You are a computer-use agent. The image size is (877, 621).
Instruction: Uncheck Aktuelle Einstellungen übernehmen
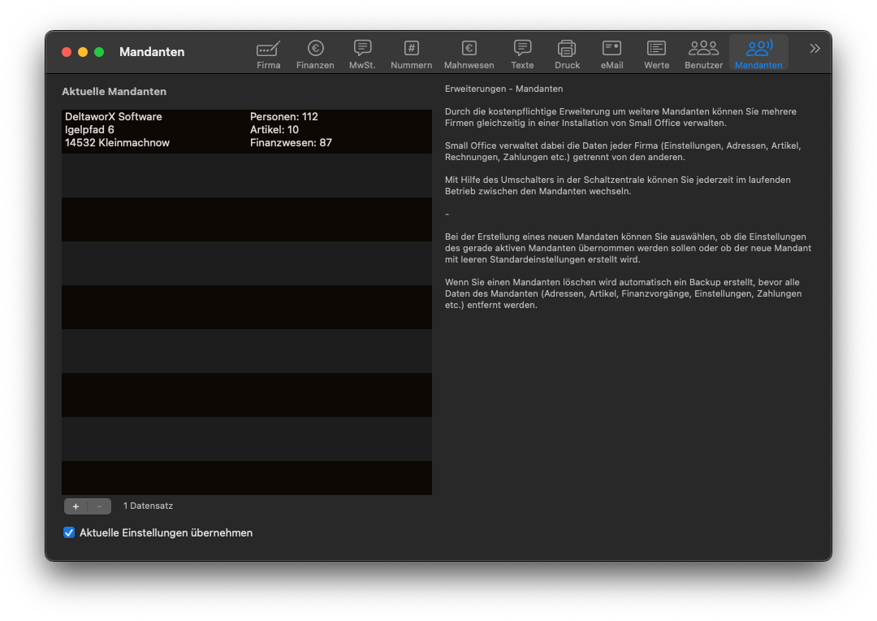pyautogui.click(x=69, y=533)
